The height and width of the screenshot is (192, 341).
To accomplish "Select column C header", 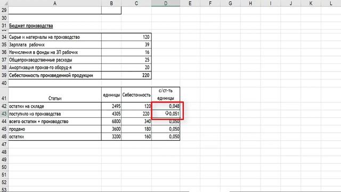I will pos(136,3).
